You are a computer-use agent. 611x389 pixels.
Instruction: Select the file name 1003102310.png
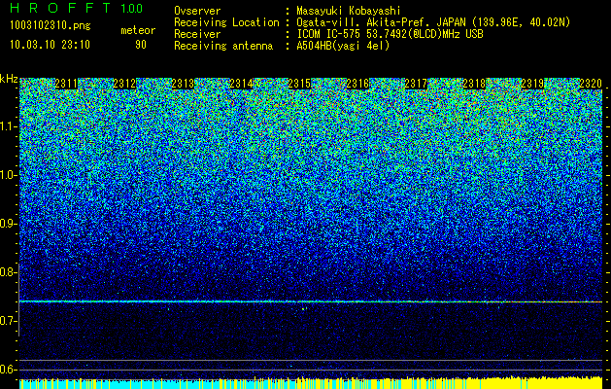(x=51, y=25)
